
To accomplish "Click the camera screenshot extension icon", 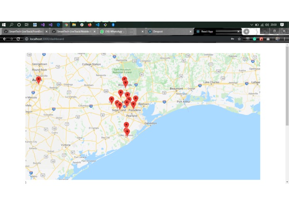I will tap(268, 39).
